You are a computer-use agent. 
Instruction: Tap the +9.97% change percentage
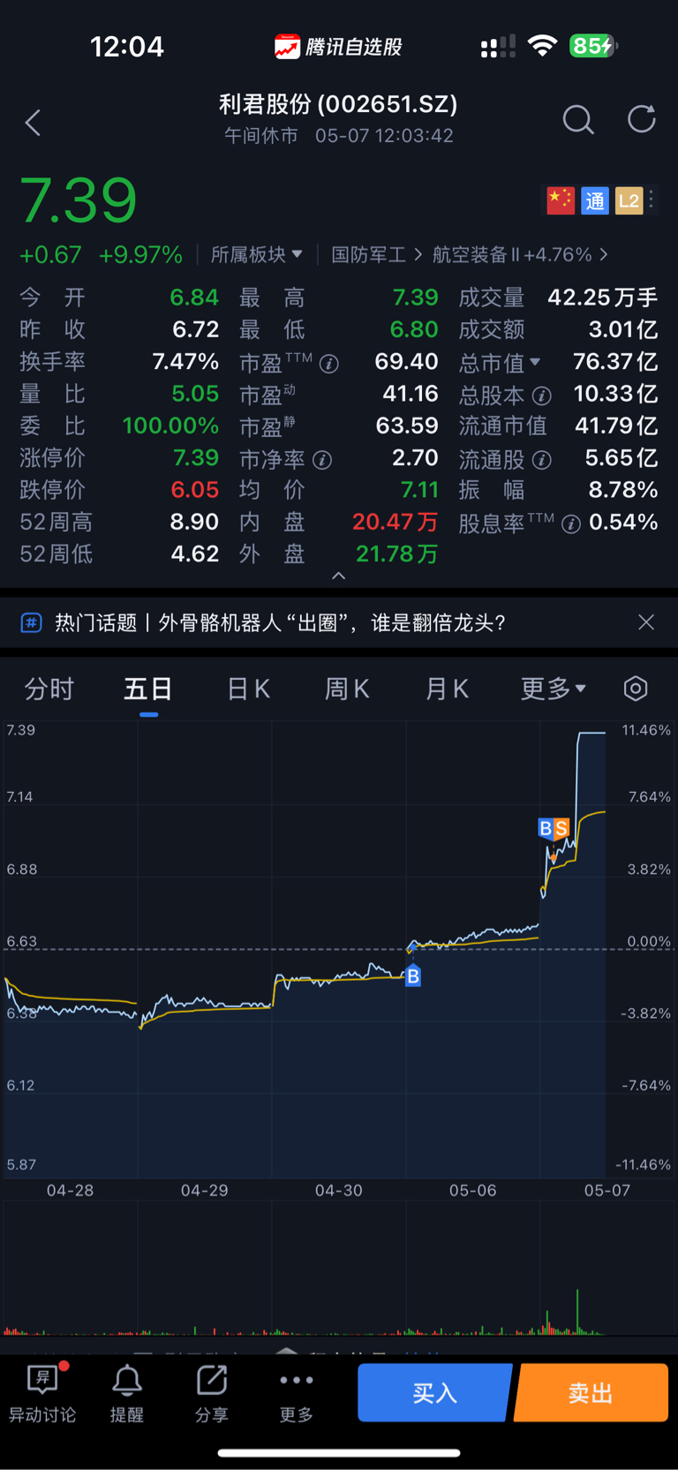point(140,255)
